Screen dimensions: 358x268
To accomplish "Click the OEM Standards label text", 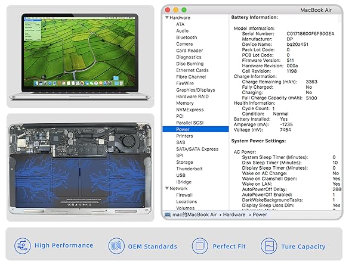I will [x=152, y=247].
